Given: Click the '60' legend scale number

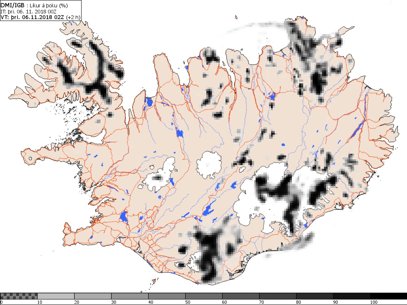Looking at the screenshot, I should [x=225, y=302].
